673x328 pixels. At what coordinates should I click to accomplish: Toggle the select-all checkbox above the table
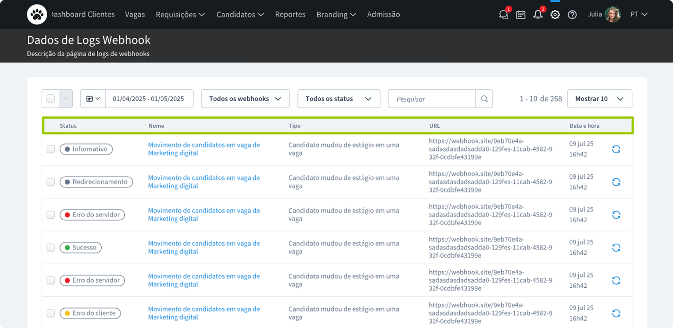(51, 98)
